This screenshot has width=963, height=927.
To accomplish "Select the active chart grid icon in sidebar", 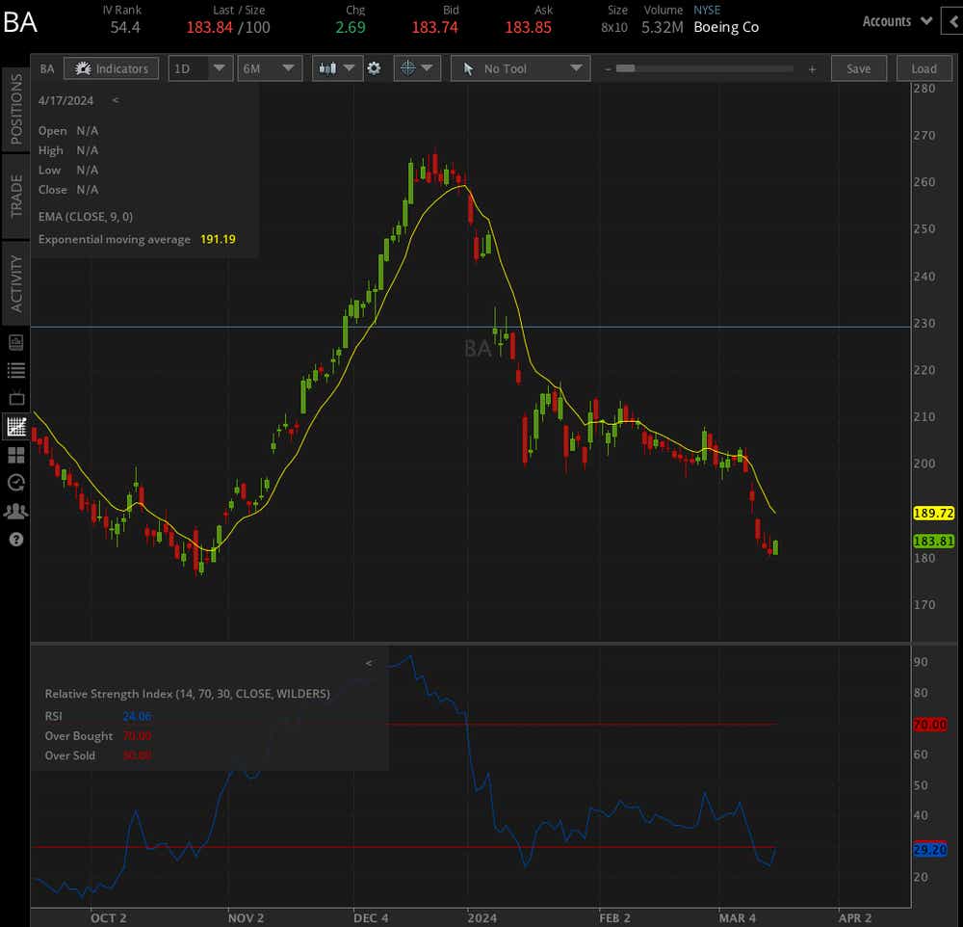I will tap(16, 426).
